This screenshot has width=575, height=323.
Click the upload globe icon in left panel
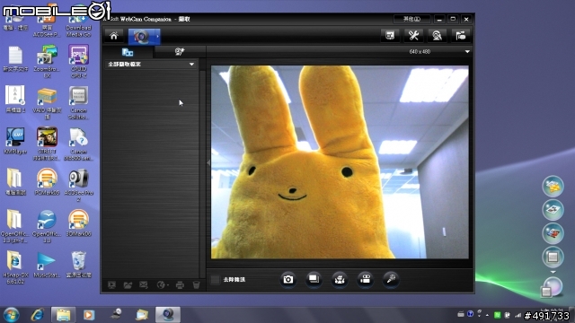tap(162, 285)
